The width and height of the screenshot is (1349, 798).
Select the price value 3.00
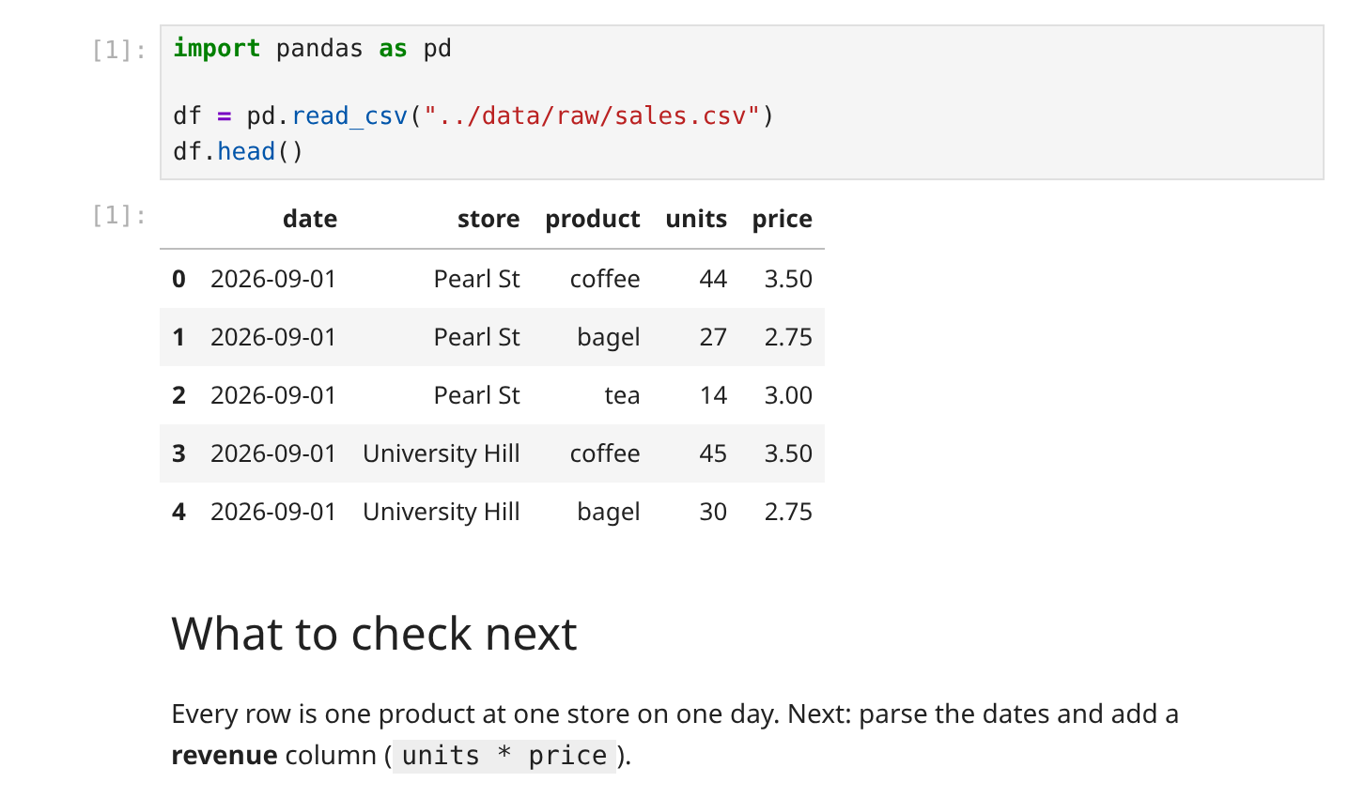(788, 395)
